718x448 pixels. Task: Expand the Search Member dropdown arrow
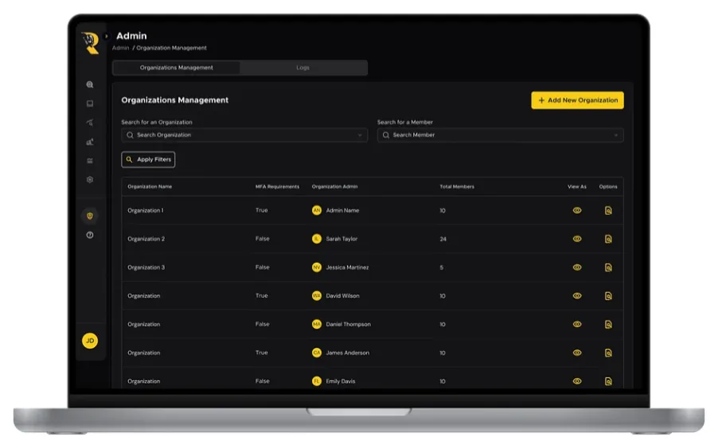click(616, 135)
